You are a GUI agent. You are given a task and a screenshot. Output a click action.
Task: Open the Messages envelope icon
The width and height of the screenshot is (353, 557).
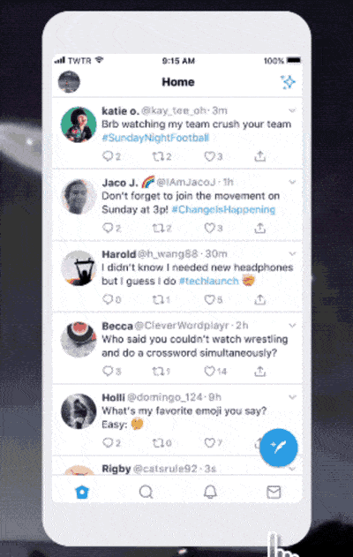(x=274, y=492)
